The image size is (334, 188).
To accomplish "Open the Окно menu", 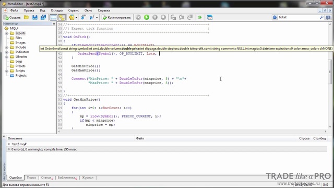I will coord(88,10).
